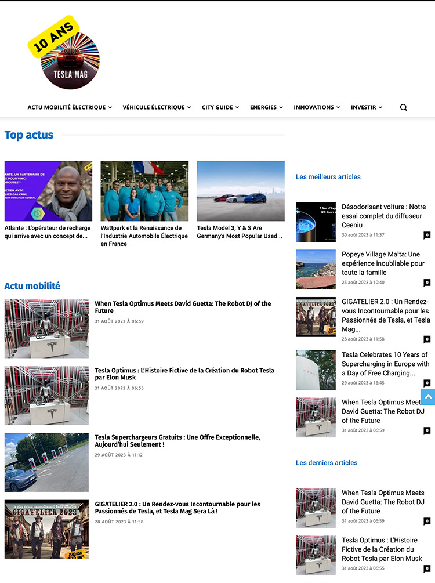435x583 pixels.
Task: Expand the Véhicule Électrique menu chevron
Action: click(189, 107)
